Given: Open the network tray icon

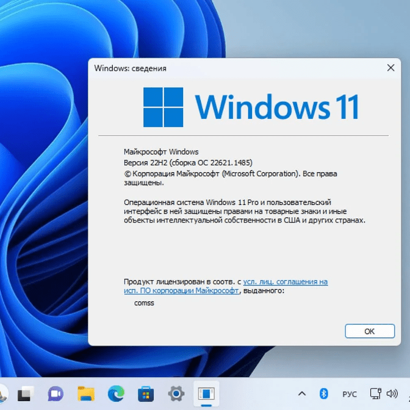Looking at the screenshot, I should click(x=375, y=394).
